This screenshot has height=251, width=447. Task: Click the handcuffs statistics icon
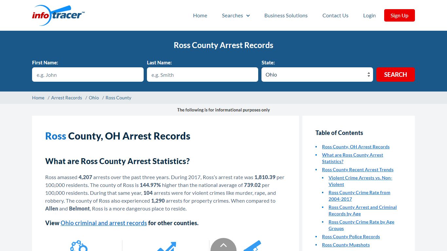(79, 246)
